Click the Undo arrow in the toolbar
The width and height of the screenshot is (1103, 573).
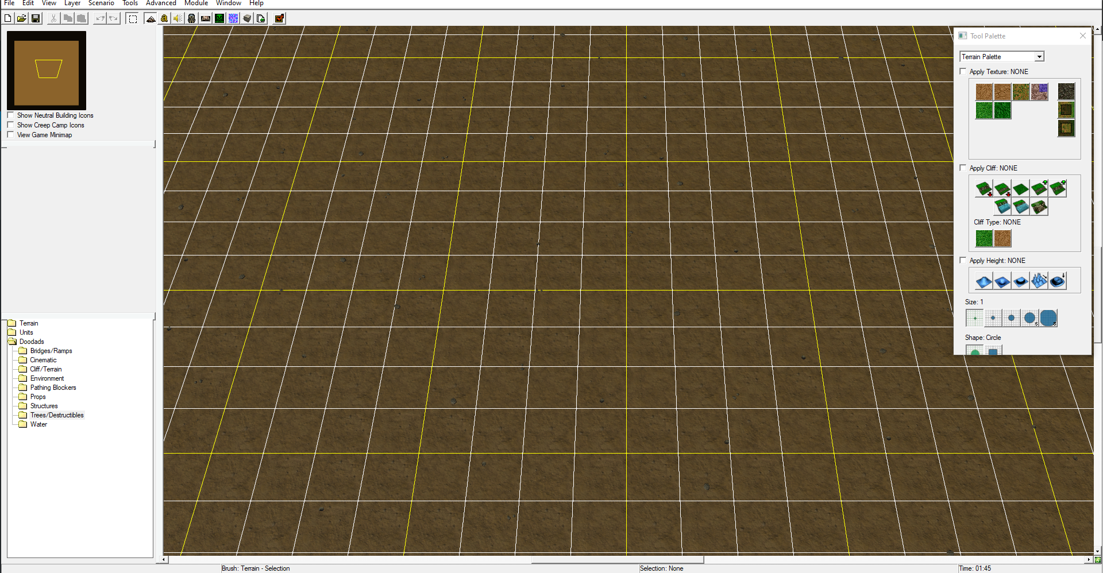point(100,18)
